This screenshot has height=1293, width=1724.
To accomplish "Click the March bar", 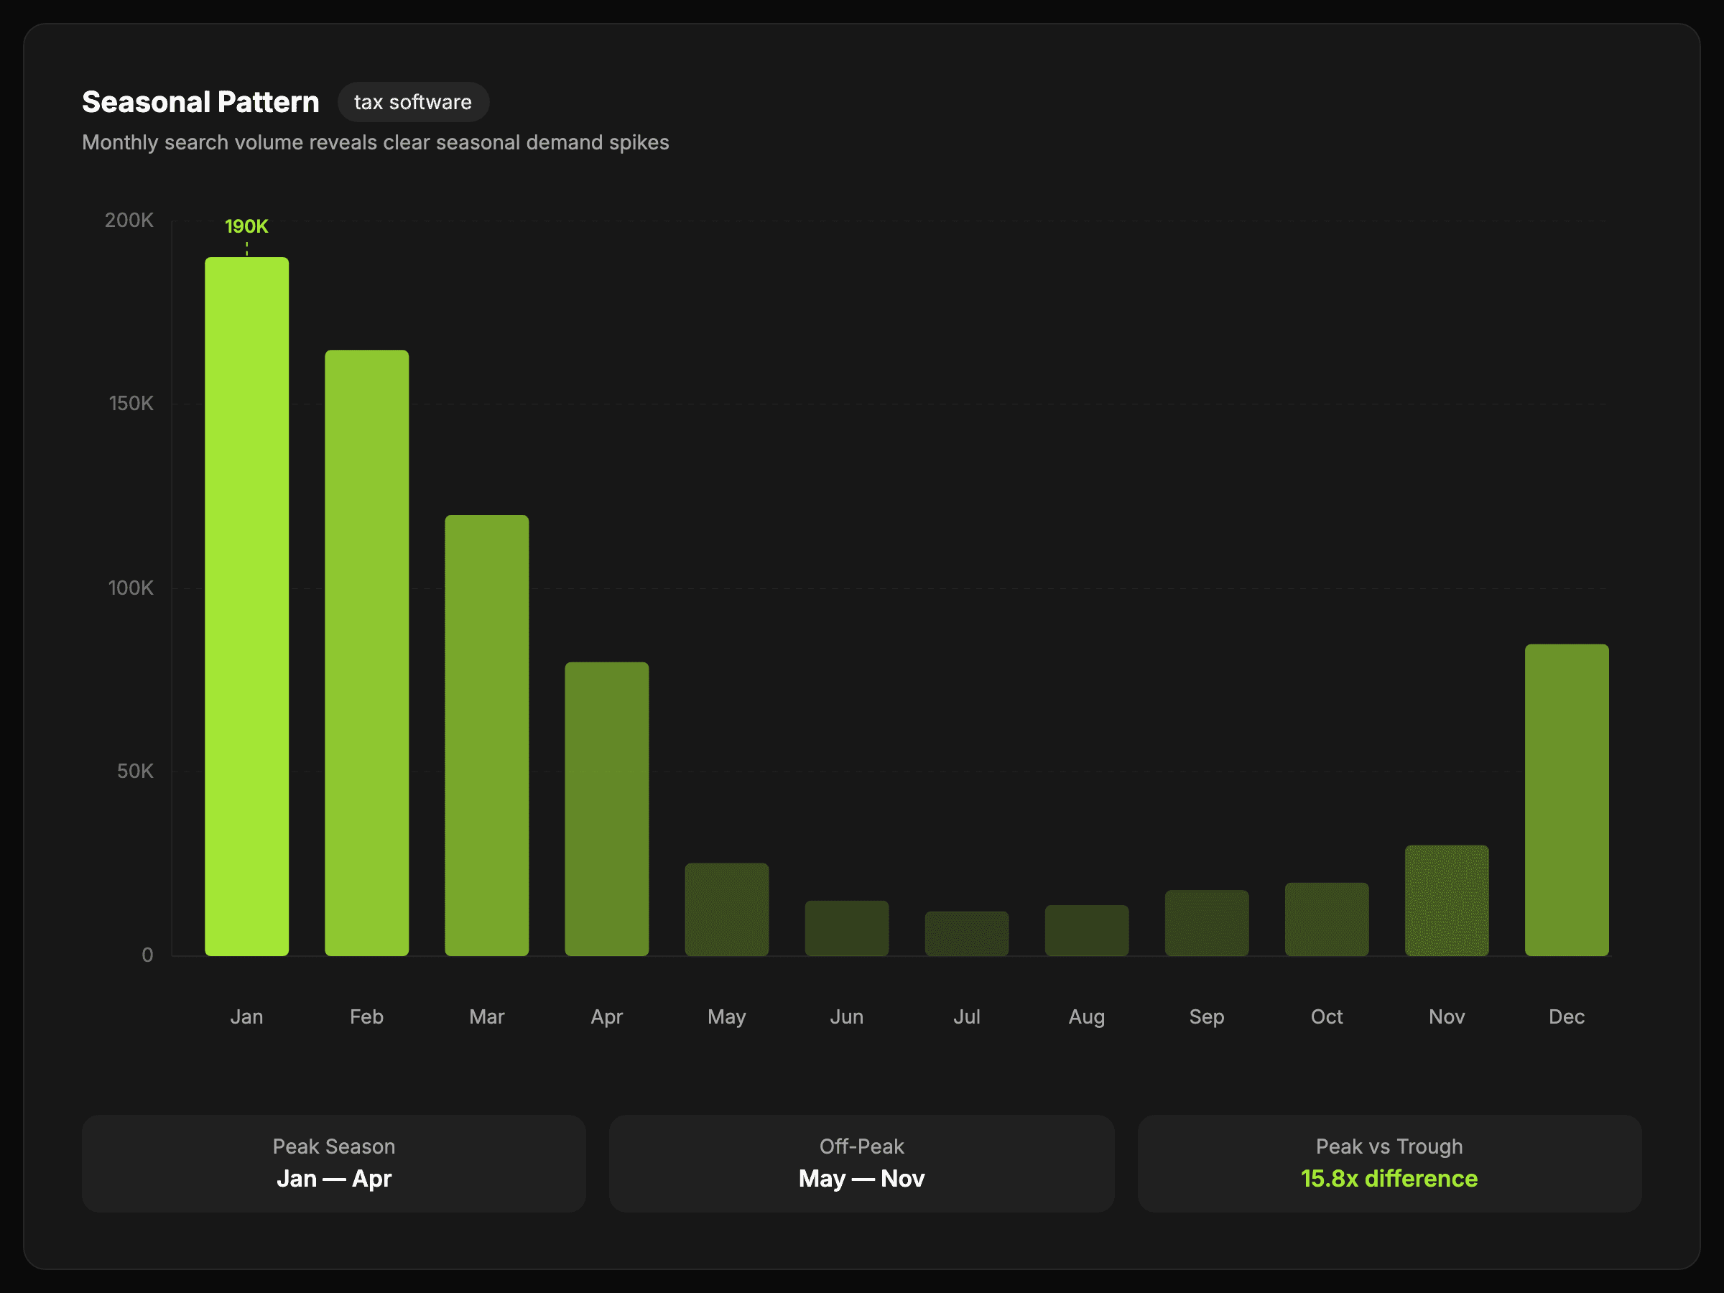I will coord(486,735).
